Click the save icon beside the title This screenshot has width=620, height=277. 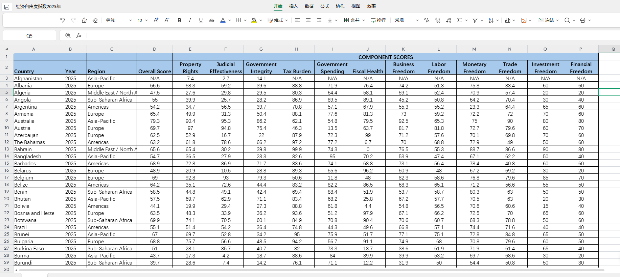point(6,7)
